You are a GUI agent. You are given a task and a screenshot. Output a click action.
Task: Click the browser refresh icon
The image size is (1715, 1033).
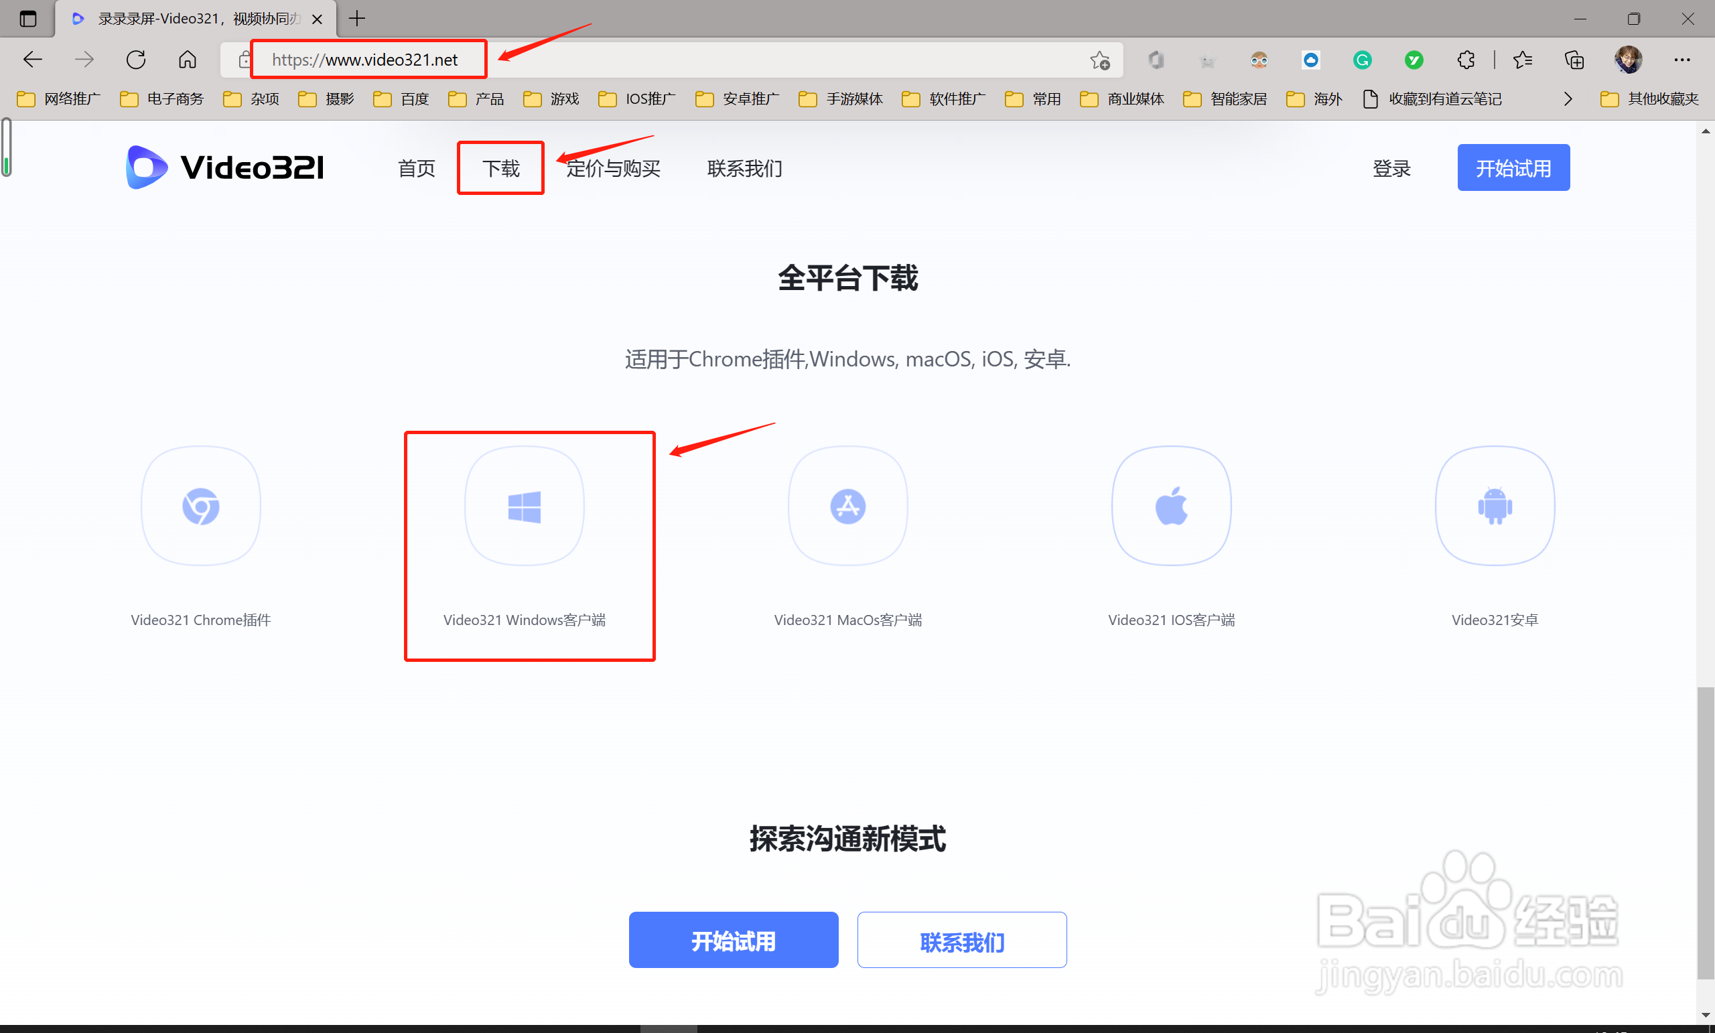click(x=136, y=60)
